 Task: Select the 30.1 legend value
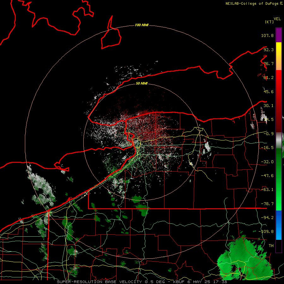(269, 106)
